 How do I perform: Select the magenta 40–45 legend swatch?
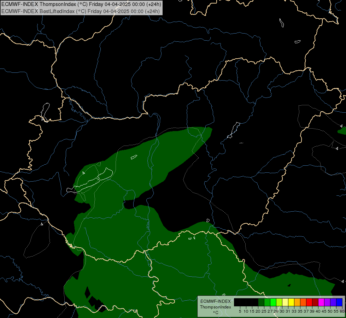(321, 302)
